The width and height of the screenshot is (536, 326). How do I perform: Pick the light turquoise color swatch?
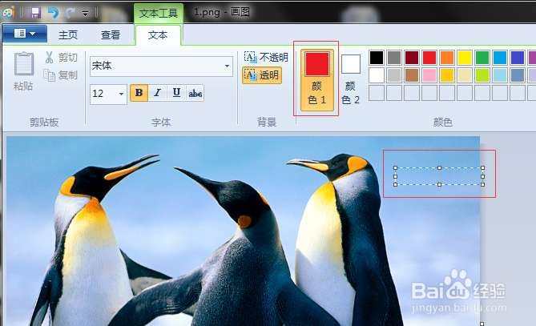[500, 75]
